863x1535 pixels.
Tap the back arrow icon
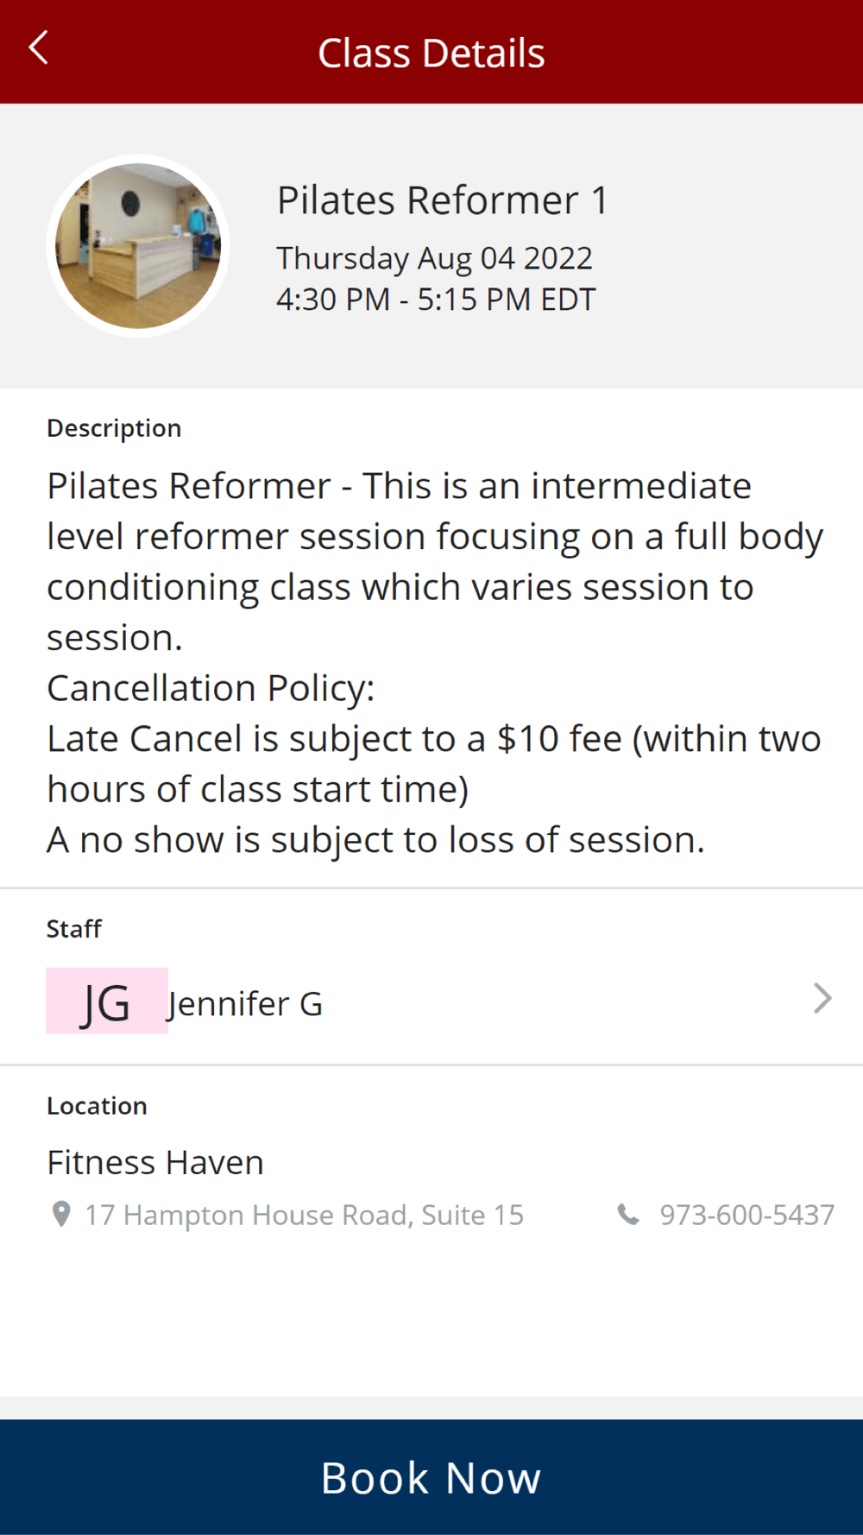tap(39, 48)
